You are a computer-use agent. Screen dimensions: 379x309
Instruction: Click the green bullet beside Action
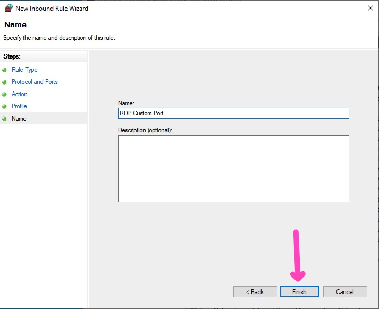5,94
